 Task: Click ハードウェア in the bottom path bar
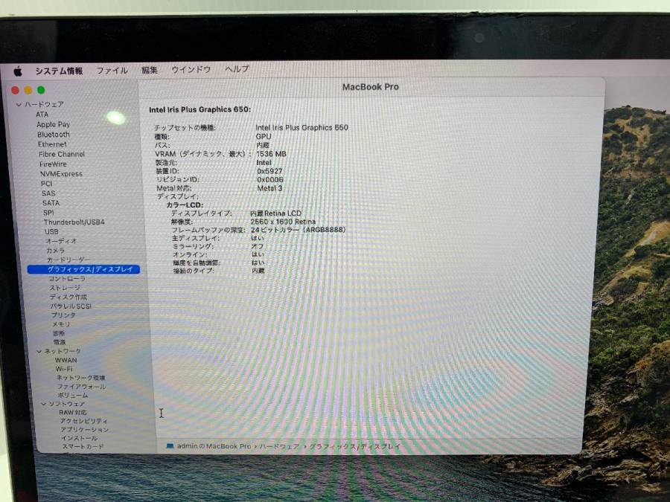point(279,446)
